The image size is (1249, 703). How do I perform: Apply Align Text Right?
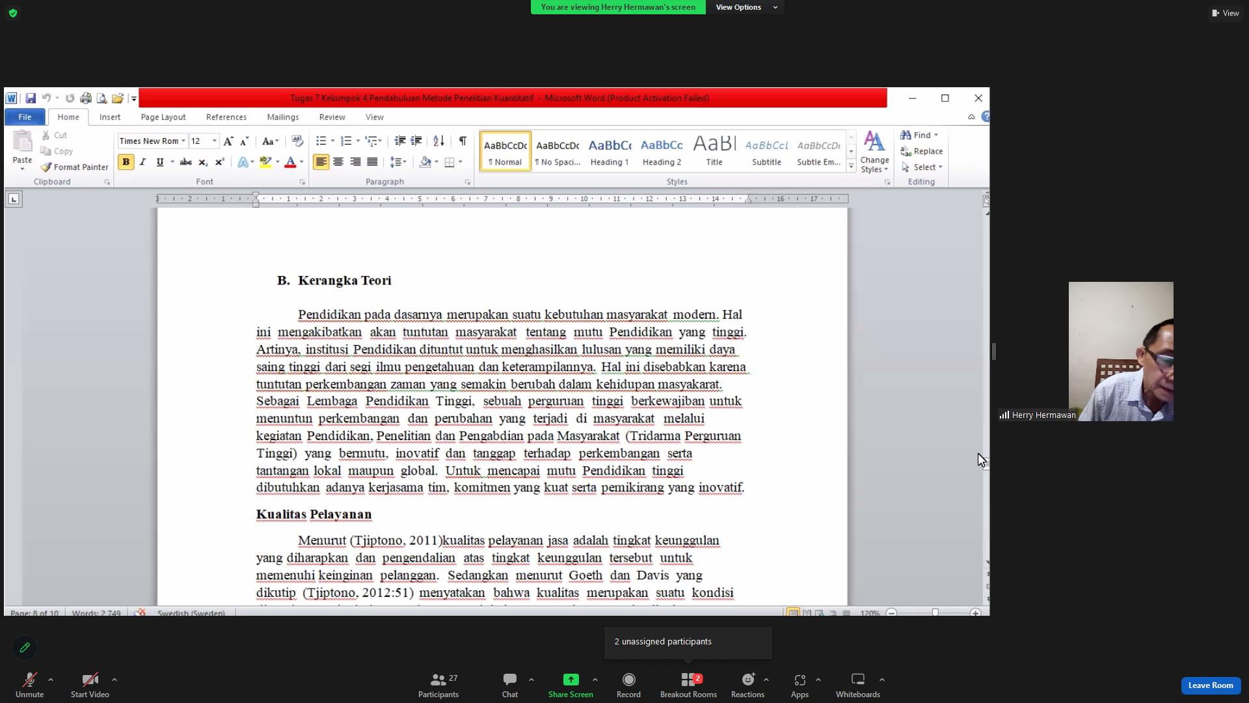(x=355, y=162)
